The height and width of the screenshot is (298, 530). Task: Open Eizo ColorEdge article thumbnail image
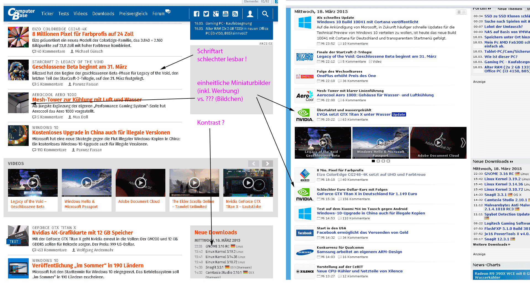(x=18, y=37)
